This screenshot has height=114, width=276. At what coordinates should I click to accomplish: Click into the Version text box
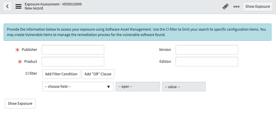(207, 50)
